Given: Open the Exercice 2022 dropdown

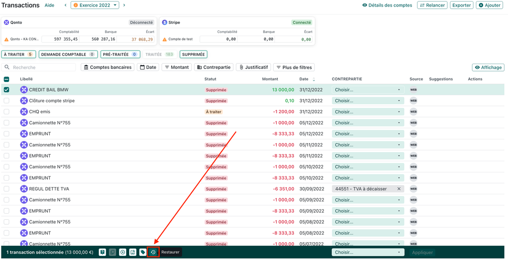Looking at the screenshot, I should 95,5.
